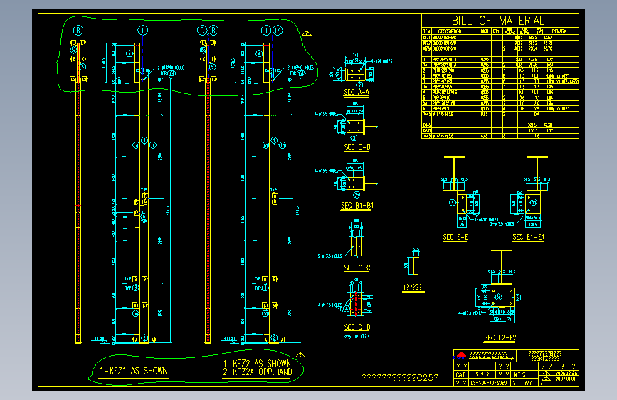Select the date 2007.01.01

point(566,379)
